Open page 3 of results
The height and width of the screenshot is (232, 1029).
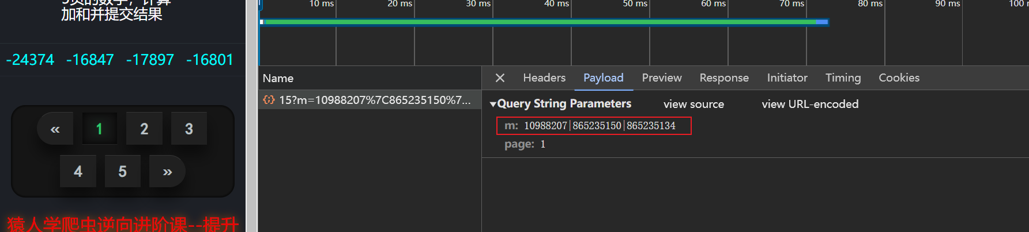189,129
